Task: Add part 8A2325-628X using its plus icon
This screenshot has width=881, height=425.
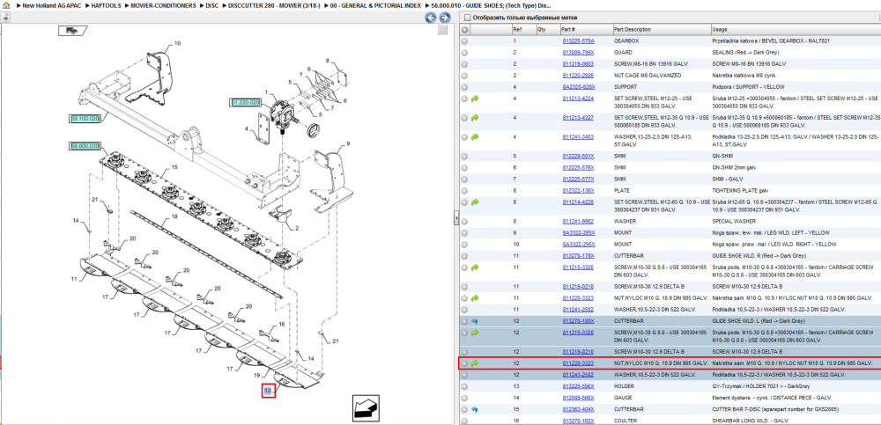Action: [x=464, y=87]
